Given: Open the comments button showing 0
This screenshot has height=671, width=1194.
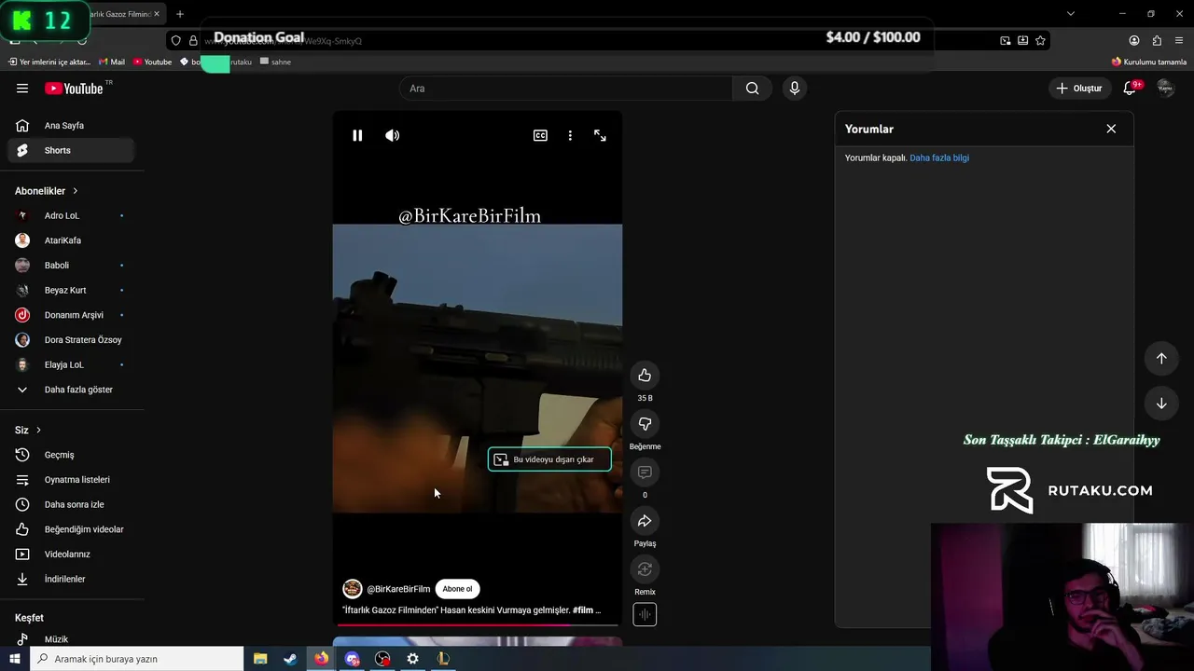Looking at the screenshot, I should pyautogui.click(x=645, y=472).
